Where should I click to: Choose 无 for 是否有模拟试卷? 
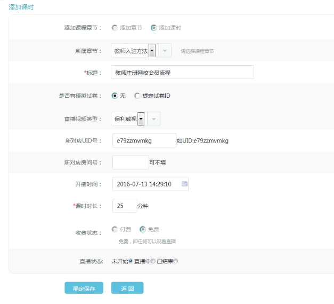click(115, 96)
